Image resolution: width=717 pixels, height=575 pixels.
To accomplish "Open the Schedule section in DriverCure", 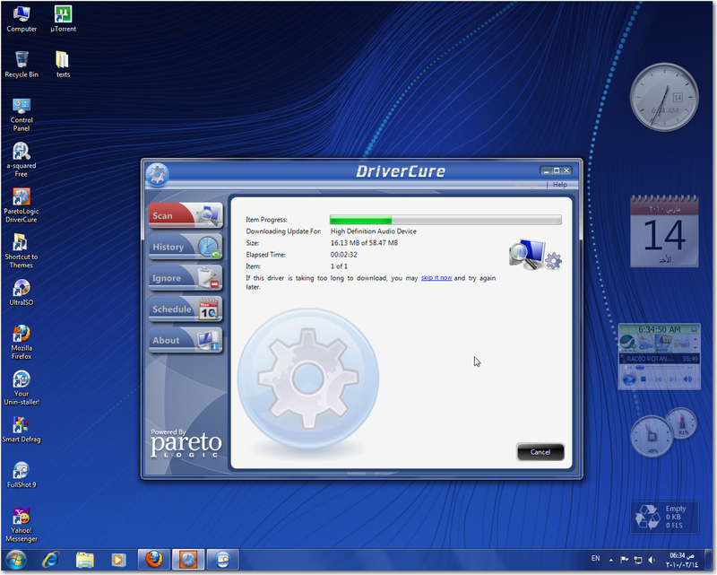I will [x=186, y=309].
